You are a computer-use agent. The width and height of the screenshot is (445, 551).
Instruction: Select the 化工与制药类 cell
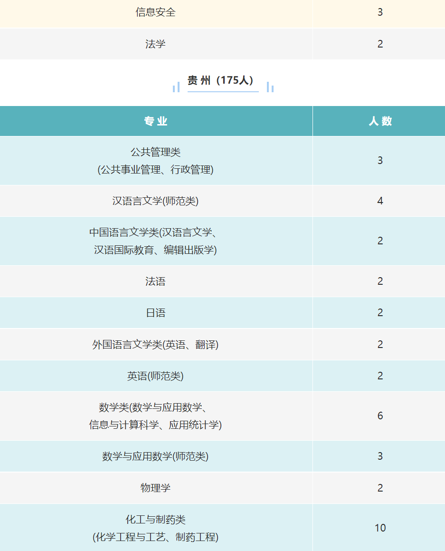[x=156, y=528]
